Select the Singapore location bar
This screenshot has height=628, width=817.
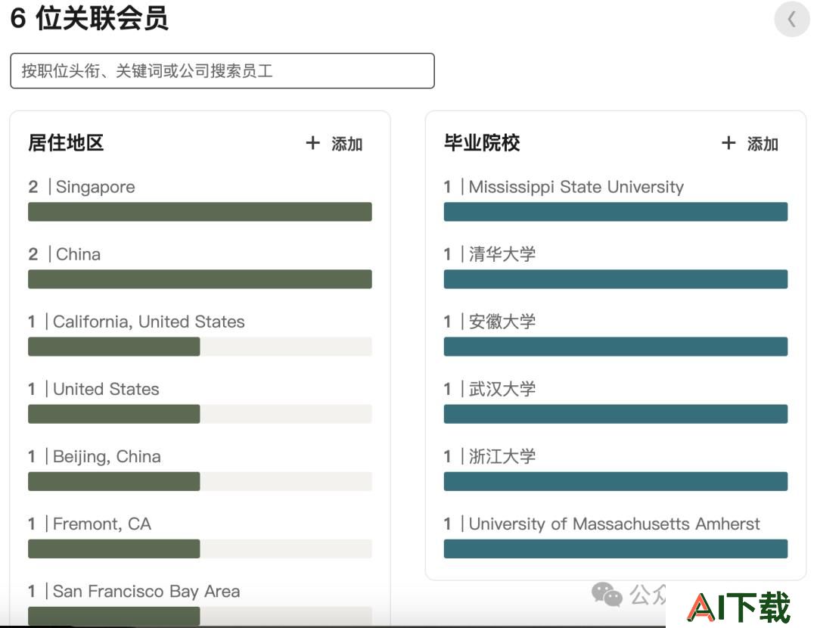pyautogui.click(x=200, y=212)
